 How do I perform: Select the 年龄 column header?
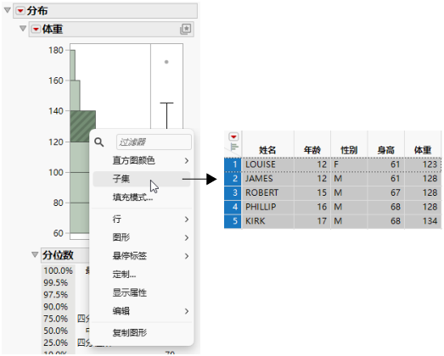pyautogui.click(x=312, y=150)
